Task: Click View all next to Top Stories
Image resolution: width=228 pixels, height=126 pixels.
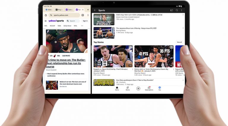Action: [x=179, y=42]
